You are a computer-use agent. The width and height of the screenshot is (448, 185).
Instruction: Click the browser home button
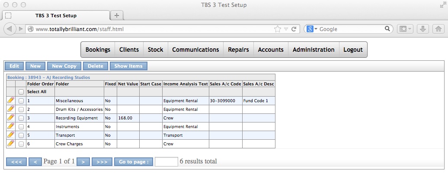(x=438, y=29)
